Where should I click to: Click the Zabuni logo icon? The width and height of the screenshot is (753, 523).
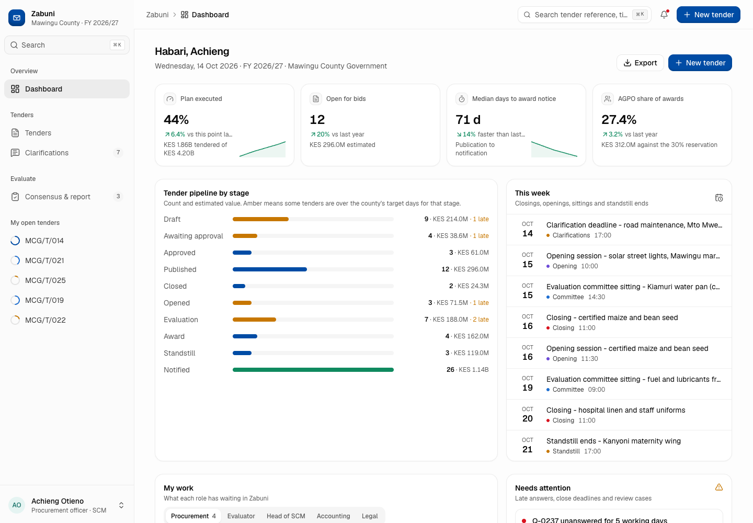(17, 18)
